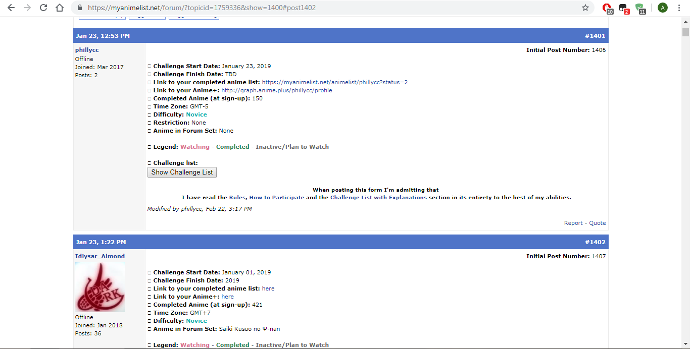Report post #1401

(573, 223)
